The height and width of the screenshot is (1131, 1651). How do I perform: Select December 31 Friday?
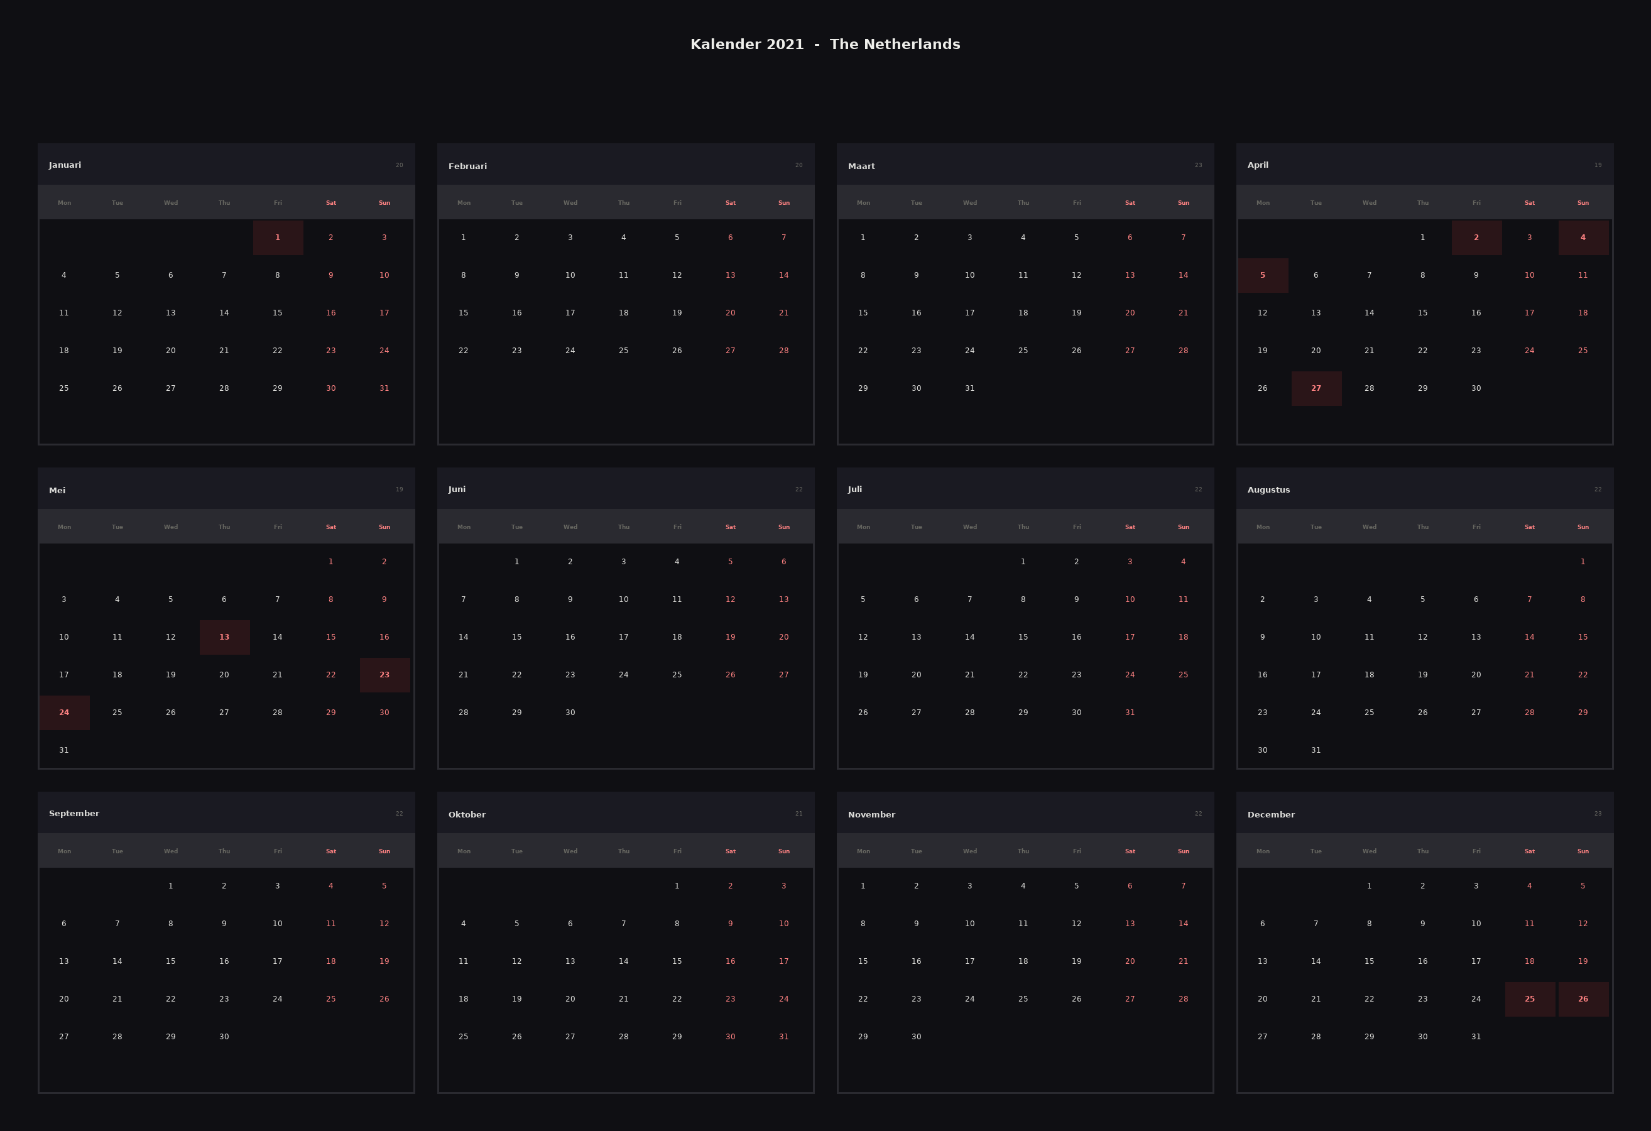click(x=1476, y=1037)
